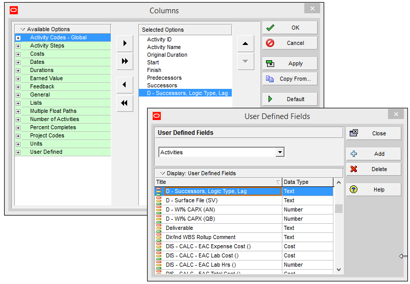
Task: Click the green checkmark OK button
Action: tap(290, 28)
